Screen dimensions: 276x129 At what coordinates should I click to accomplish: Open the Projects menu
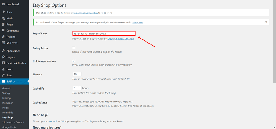point(11,37)
